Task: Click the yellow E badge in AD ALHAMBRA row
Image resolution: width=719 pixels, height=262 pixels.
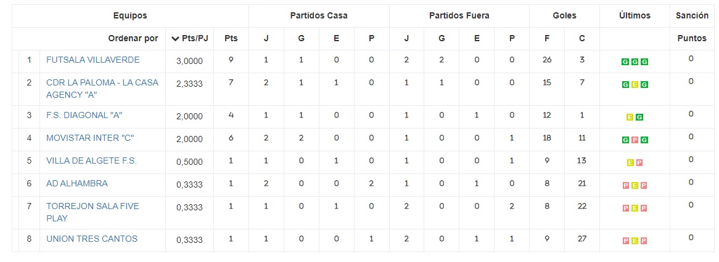Action: tap(635, 186)
